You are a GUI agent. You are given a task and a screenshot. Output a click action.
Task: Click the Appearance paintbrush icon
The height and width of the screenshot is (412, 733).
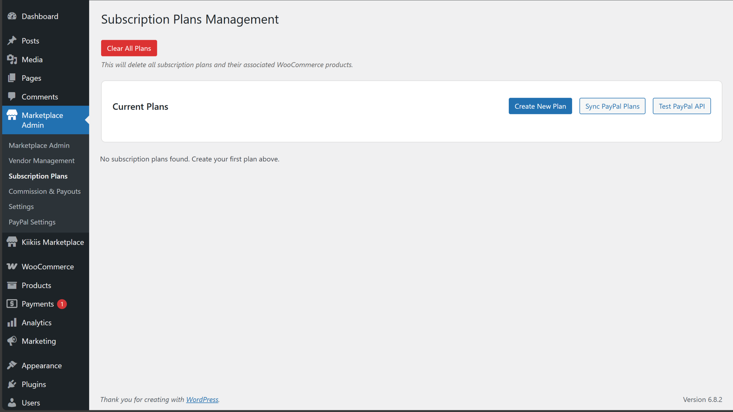click(x=12, y=365)
